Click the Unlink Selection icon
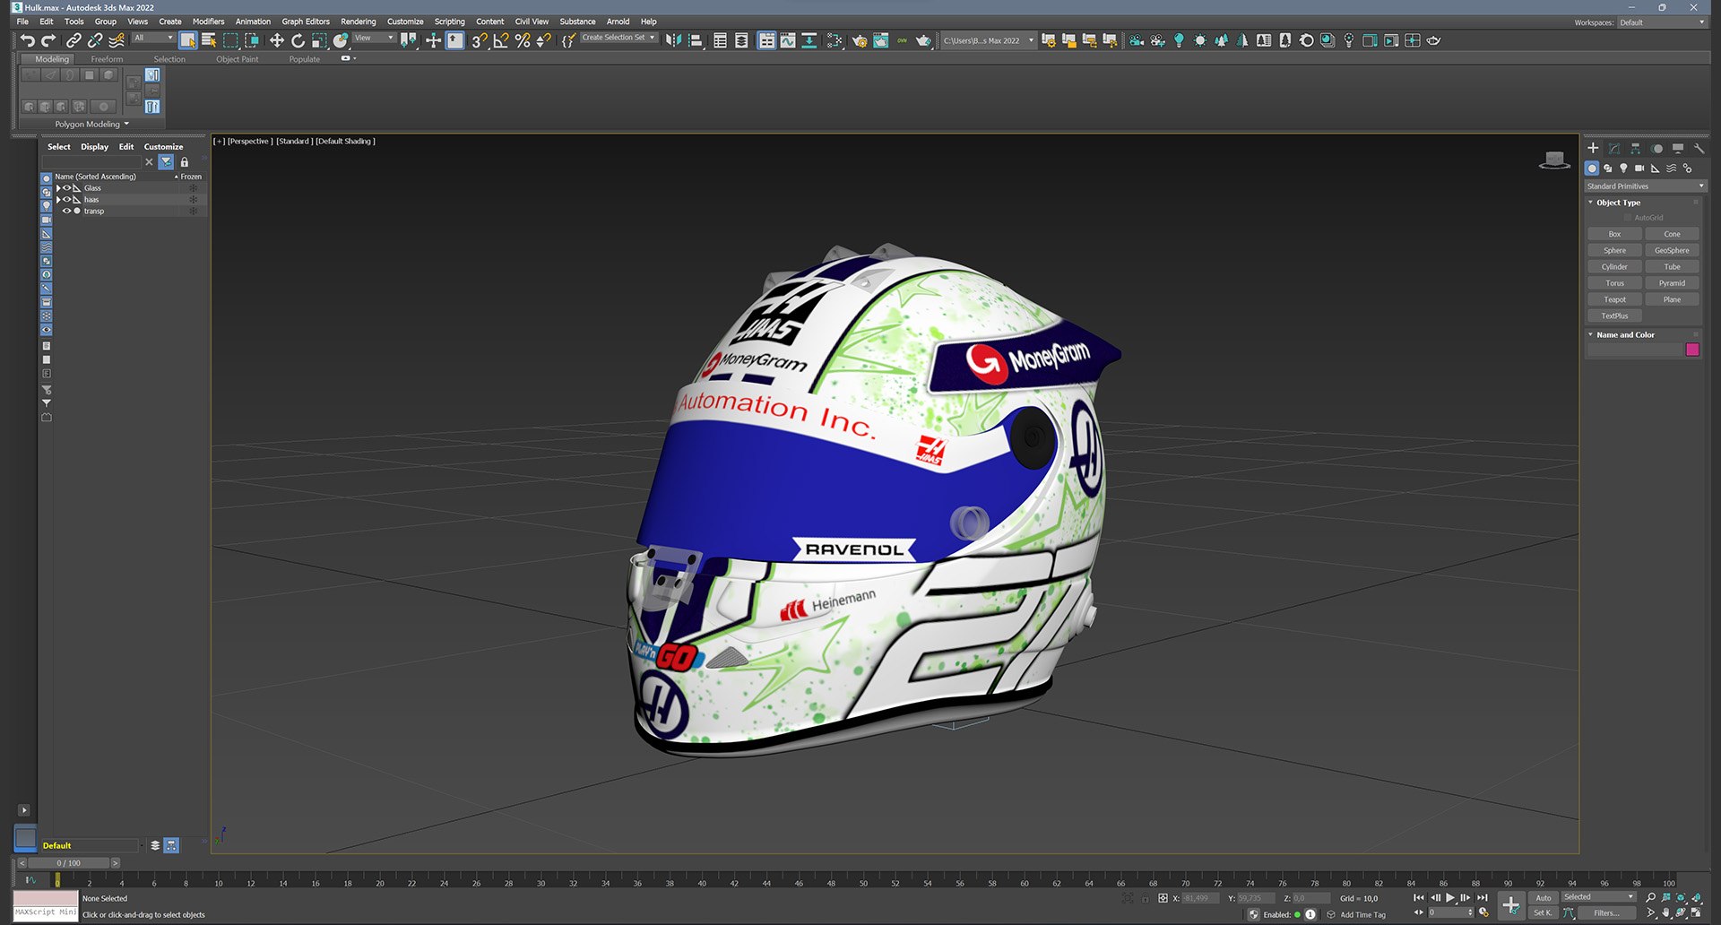Viewport: 1721px width, 925px height. pyautogui.click(x=95, y=40)
